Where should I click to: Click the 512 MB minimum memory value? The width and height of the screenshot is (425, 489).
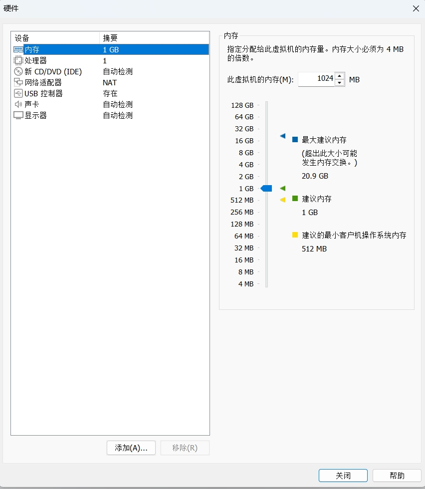314,249
